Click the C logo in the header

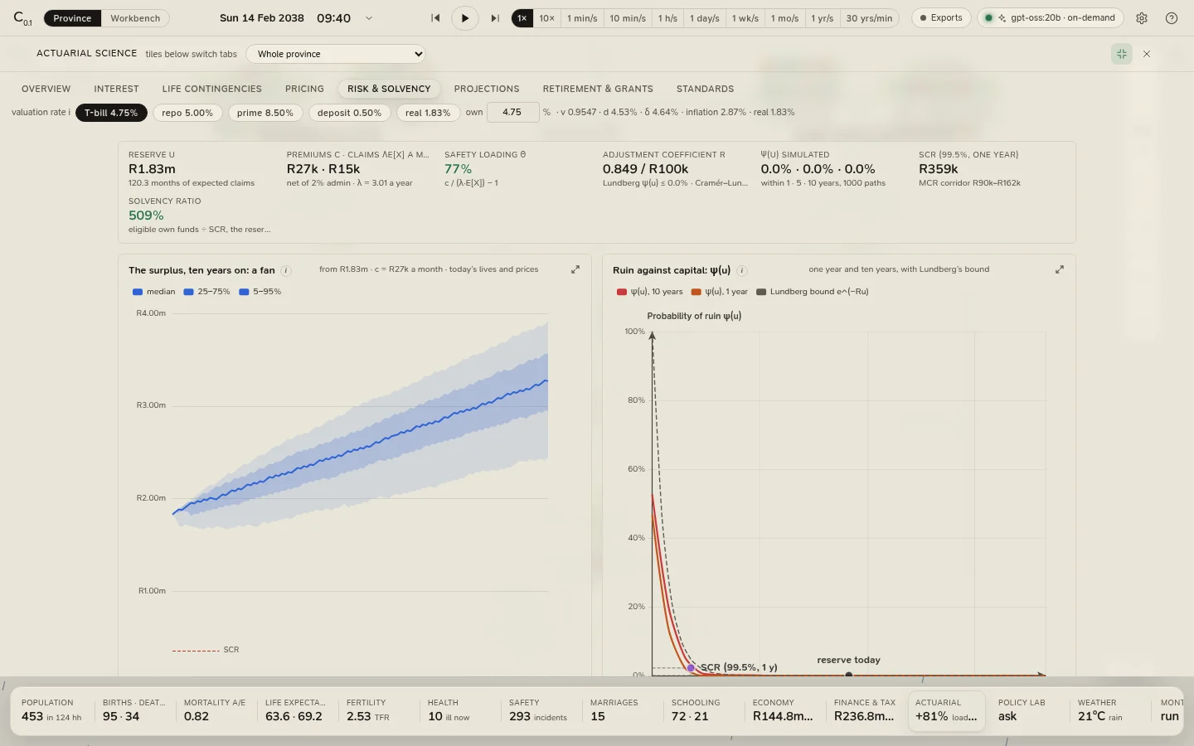22,18
